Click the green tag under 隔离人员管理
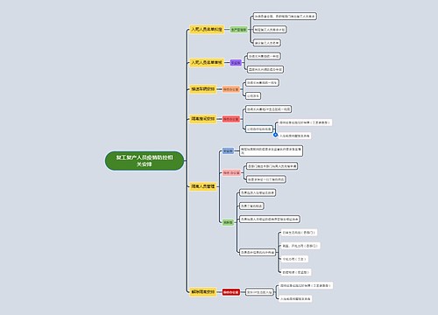Image resolution: width=438 pixels, height=315 pixels. click(x=228, y=222)
